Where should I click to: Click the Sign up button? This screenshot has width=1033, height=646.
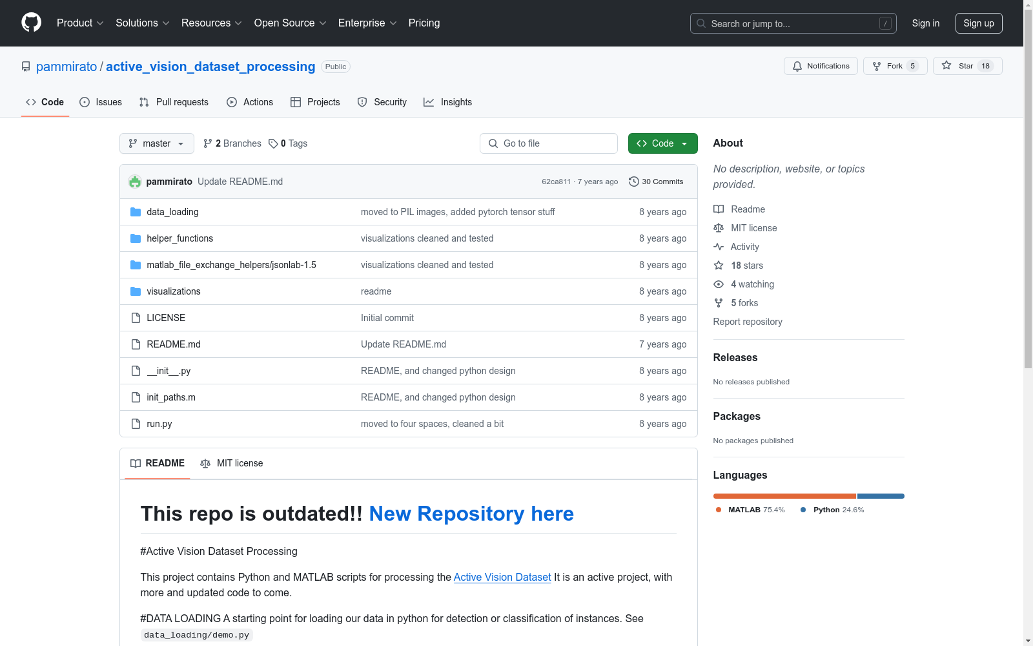979,23
